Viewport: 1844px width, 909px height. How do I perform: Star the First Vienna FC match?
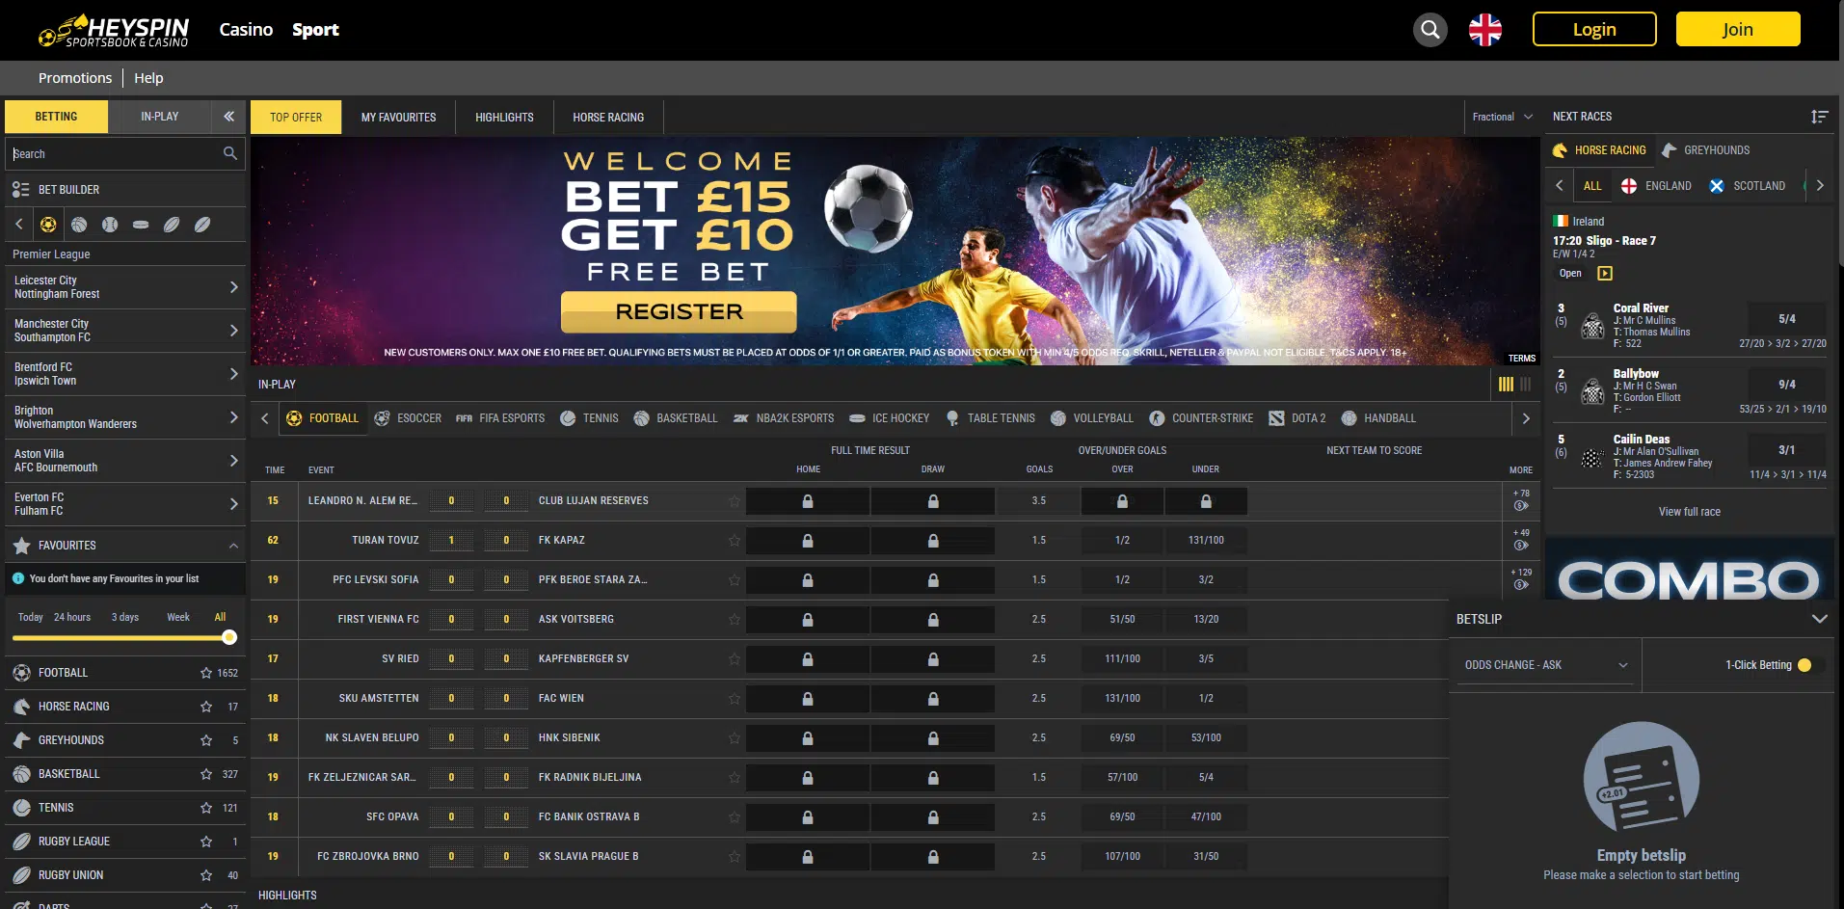[735, 619]
